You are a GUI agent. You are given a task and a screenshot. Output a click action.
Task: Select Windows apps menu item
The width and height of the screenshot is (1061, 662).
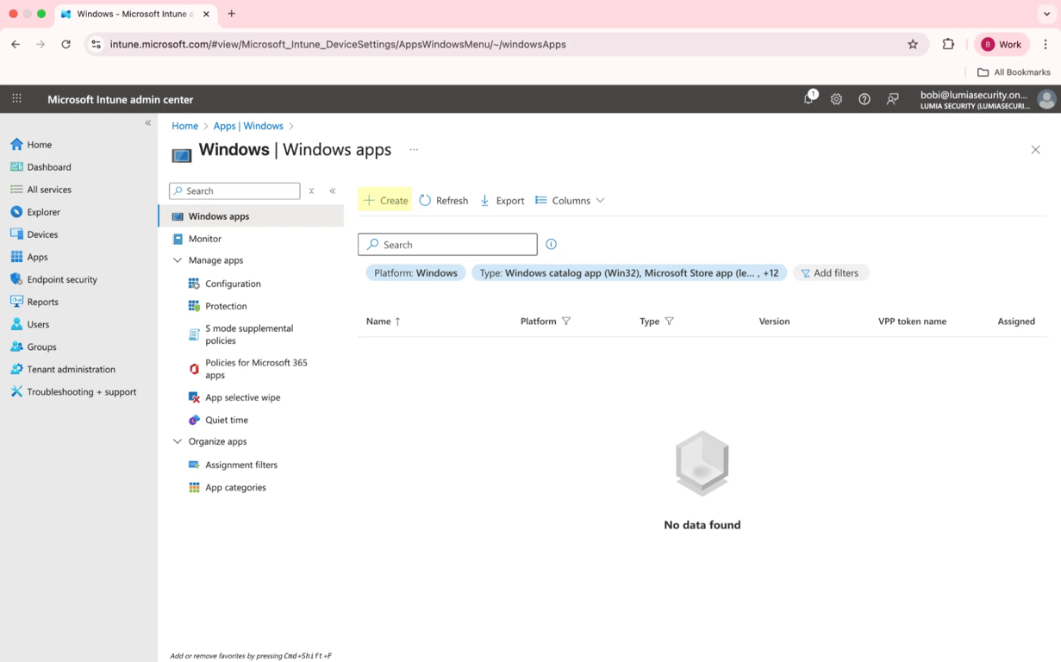pyautogui.click(x=252, y=216)
